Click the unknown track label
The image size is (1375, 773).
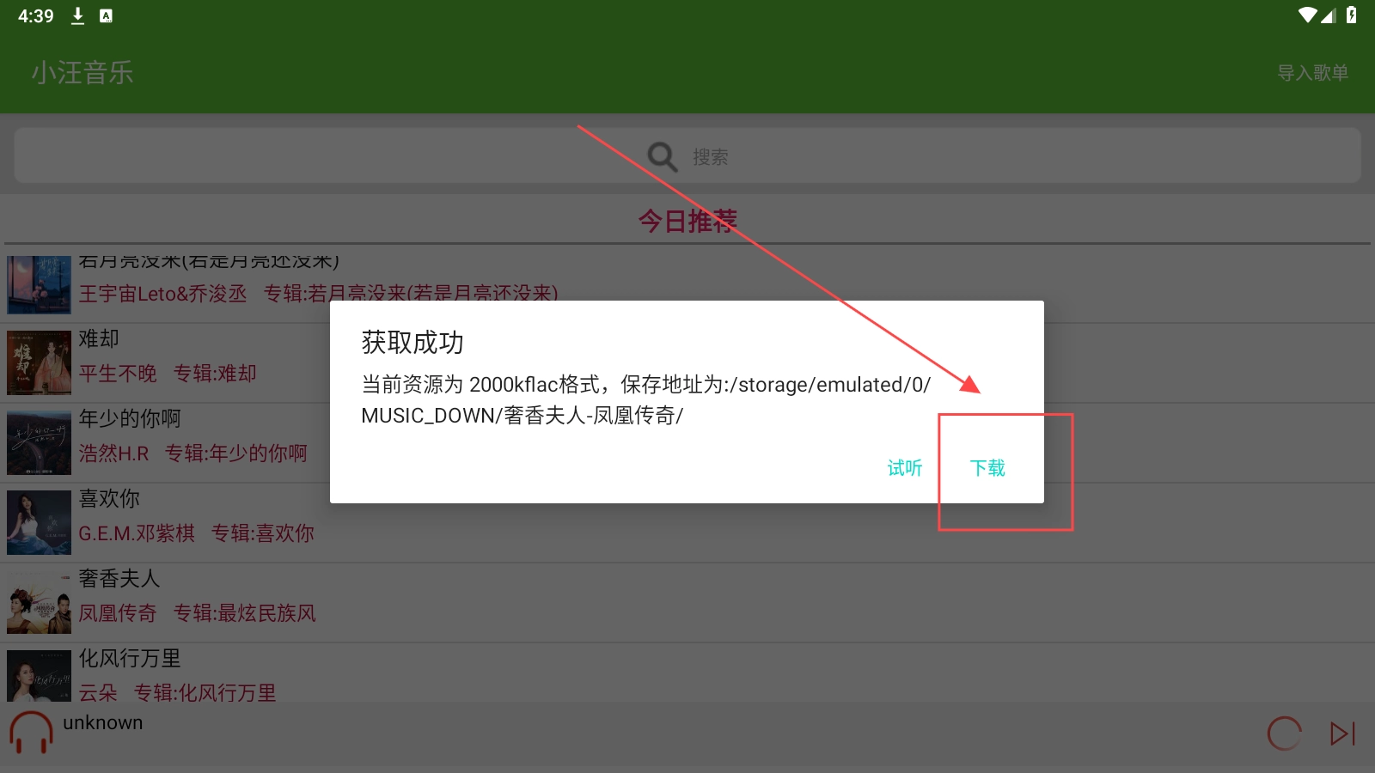103,722
